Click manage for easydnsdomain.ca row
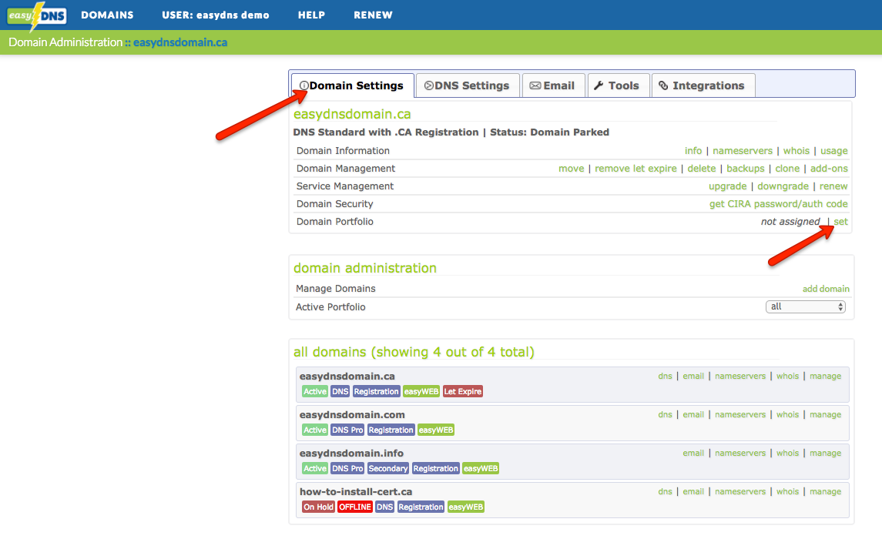Screen dimensions: 882x549 825,377
